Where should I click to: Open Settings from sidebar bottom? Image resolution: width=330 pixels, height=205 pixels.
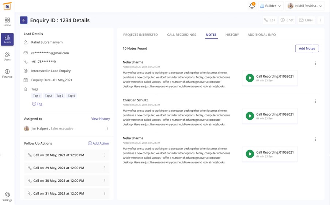tap(7, 197)
